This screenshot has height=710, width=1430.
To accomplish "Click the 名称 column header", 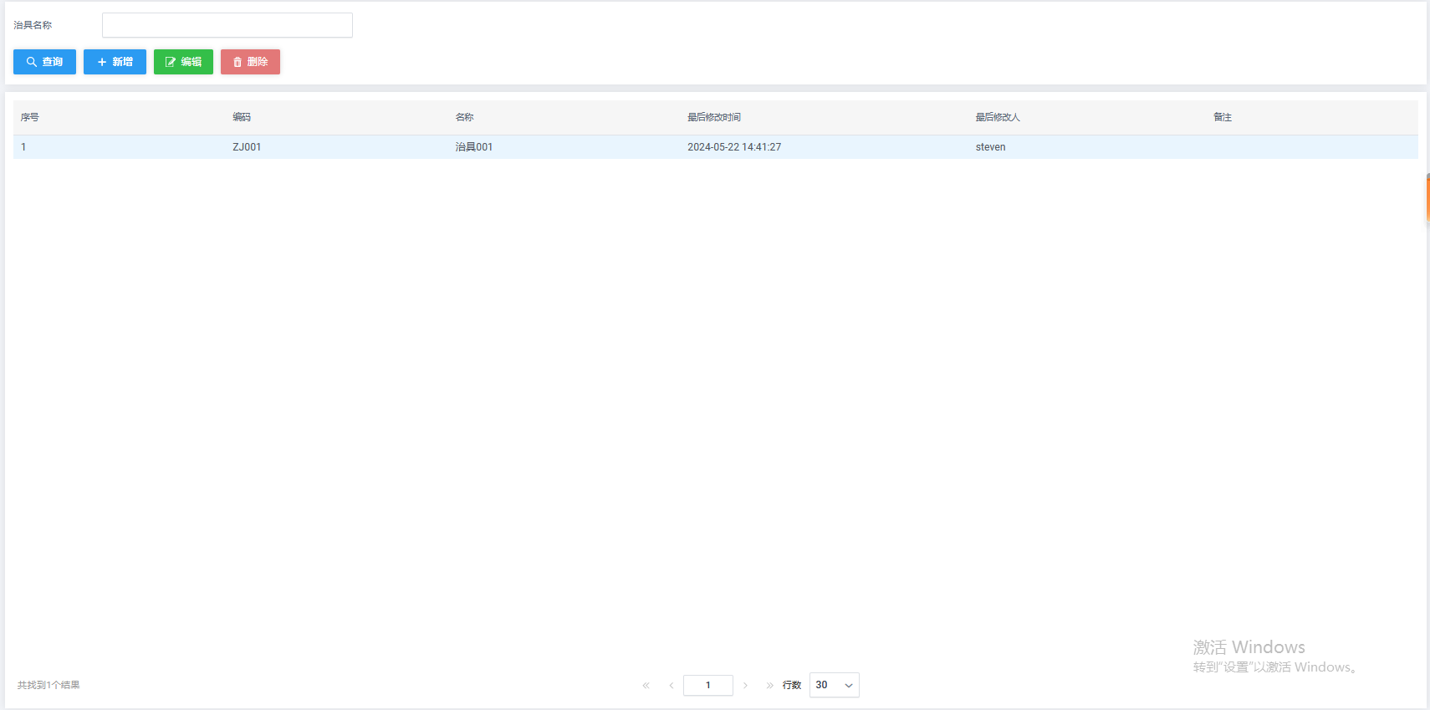I will coord(464,117).
